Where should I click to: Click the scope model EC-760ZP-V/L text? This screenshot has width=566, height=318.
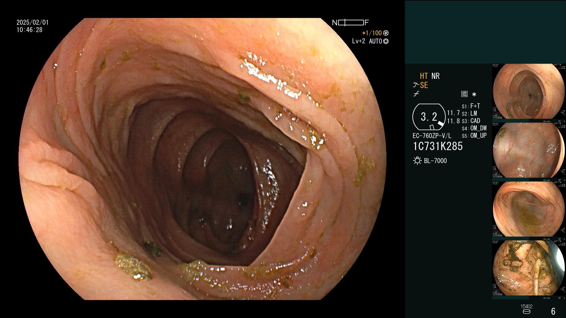click(x=432, y=136)
